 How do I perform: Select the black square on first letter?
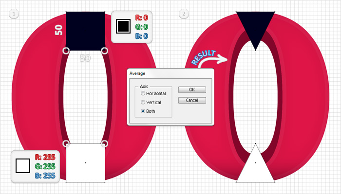tap(85, 31)
